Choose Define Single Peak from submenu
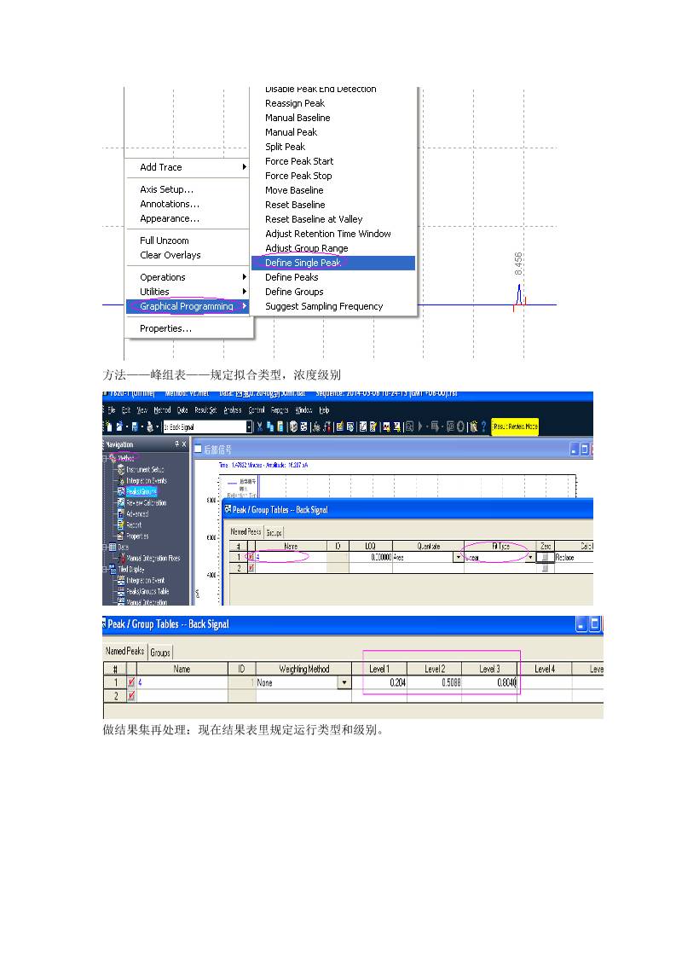676x957 pixels. 303,263
